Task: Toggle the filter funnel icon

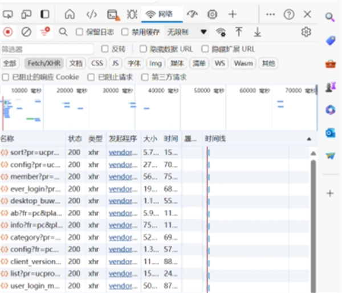Action: point(44,32)
